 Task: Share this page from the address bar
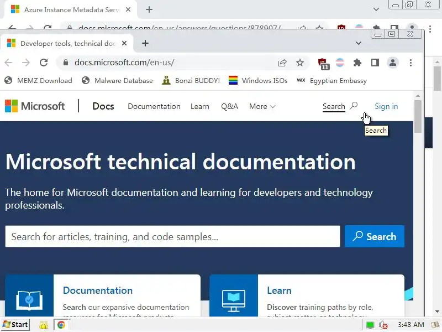tap(282, 63)
